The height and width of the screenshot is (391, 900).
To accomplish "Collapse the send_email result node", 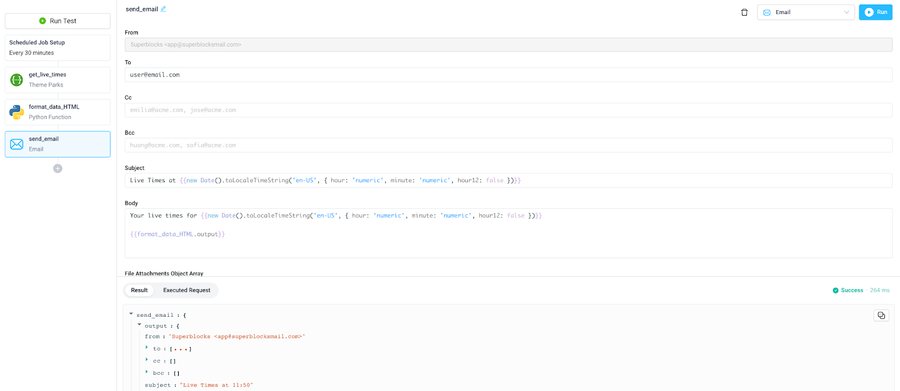I will click(131, 314).
